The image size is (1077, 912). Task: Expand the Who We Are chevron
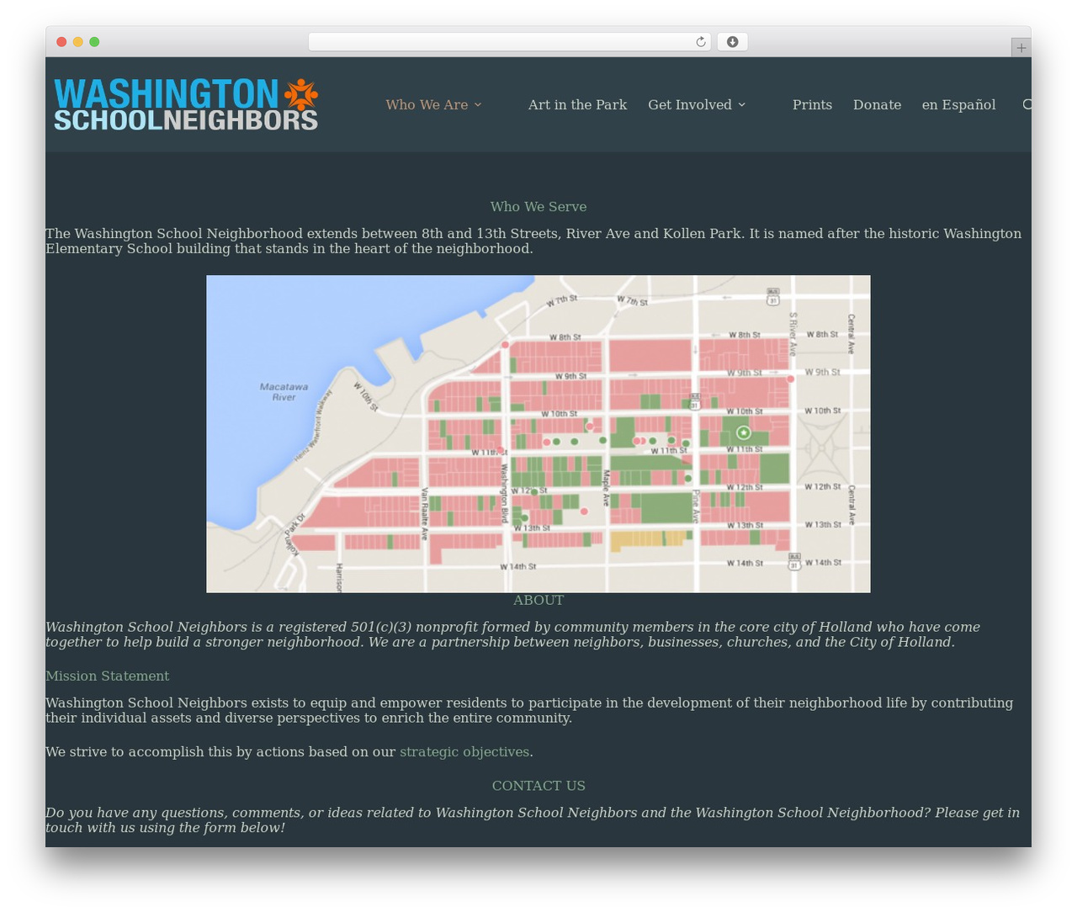pos(478,105)
